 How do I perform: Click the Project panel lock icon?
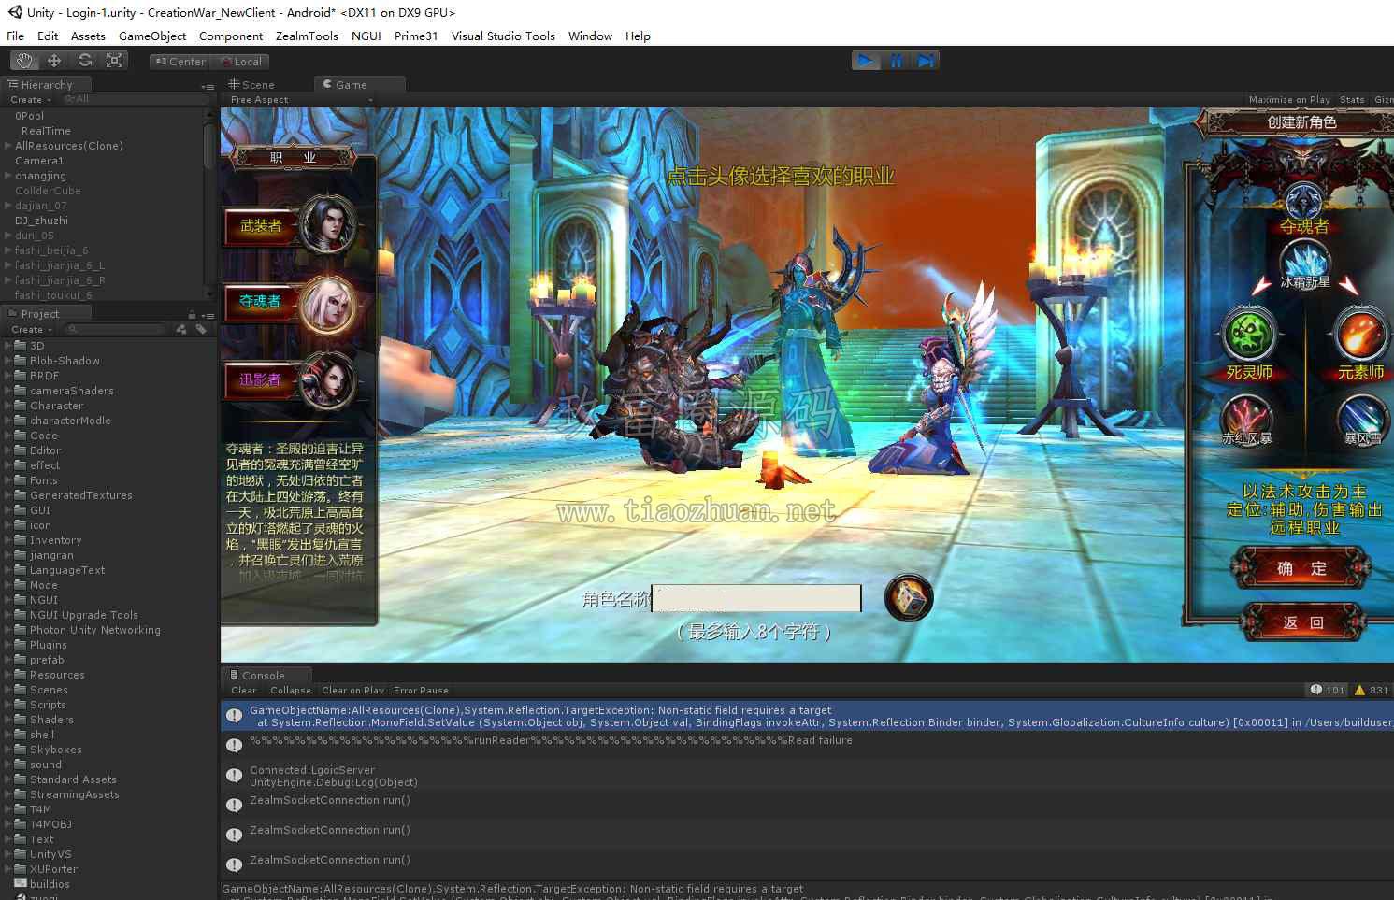point(192,315)
